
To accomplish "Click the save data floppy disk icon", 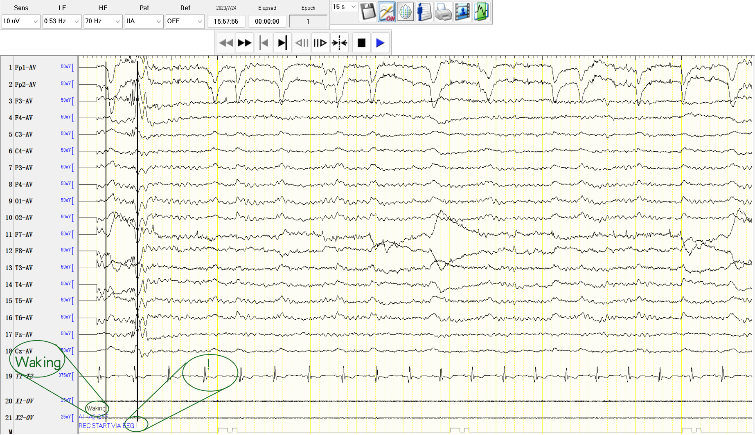I will pyautogui.click(x=367, y=12).
